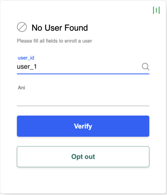
Task: Click the green bars icon in top corner
Action: 156,10
